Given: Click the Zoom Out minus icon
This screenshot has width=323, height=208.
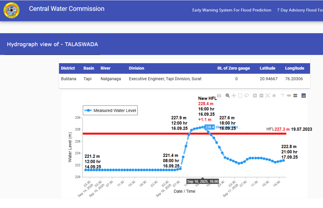Looking at the screenshot, I should tap(261, 96).
